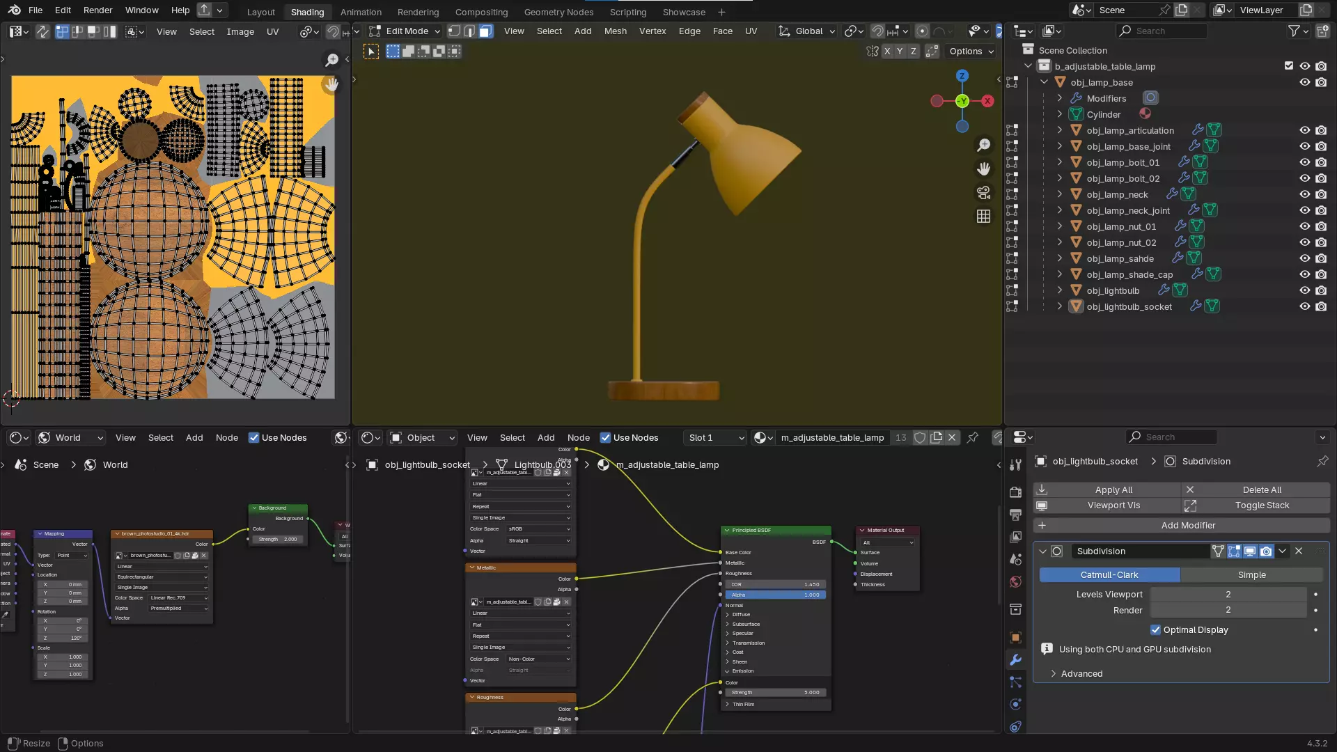
Task: Open the Physics properties tab
Action: [1015, 704]
